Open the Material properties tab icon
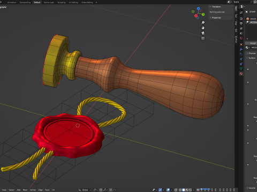This screenshot has width=257, height=192. pos(241,74)
